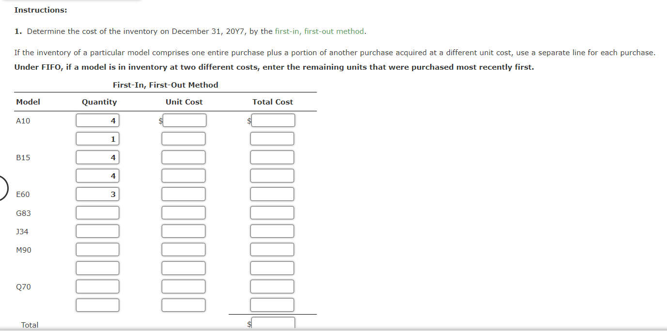Click the grand Total cost field at bottom
The image size is (667, 332).
[x=272, y=322]
